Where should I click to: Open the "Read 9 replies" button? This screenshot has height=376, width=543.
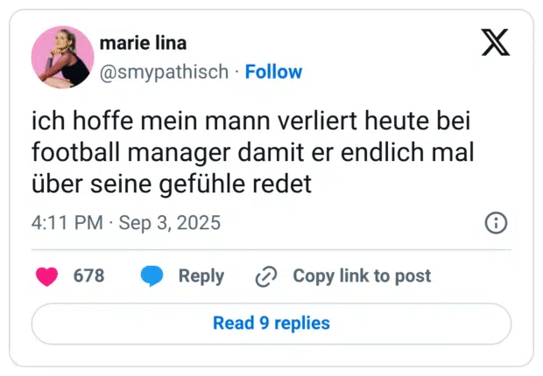[271, 324]
